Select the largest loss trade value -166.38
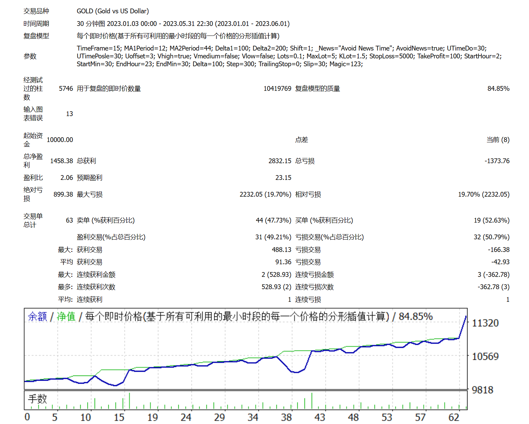Screen dimensions: 529x424 point(498,250)
